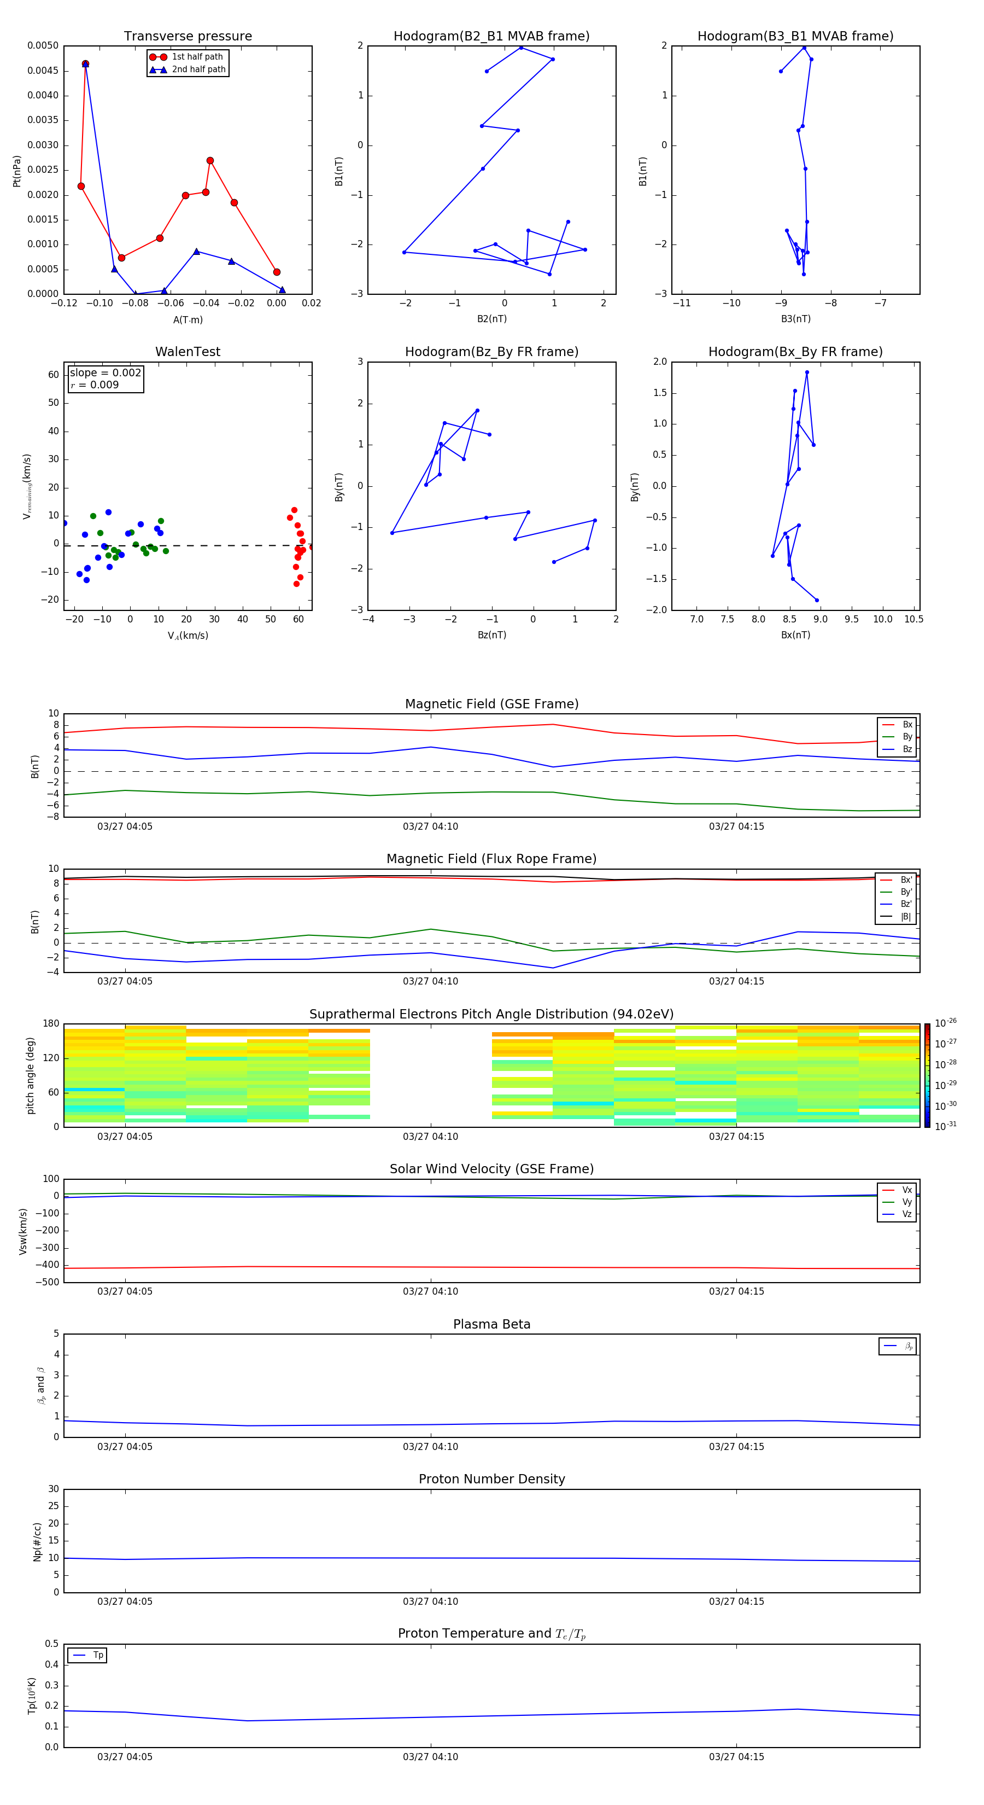
Task: Click 'pitch angle (deg)' y-axis label
Action: click(30, 1075)
